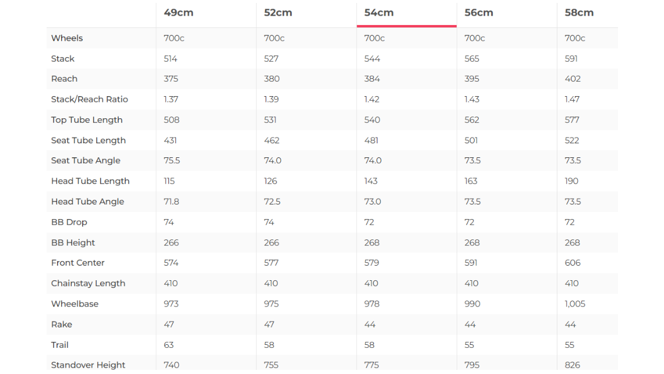Screen dimensions: 664x374
Task: Click the Wheelbase row label
Action: coord(75,304)
